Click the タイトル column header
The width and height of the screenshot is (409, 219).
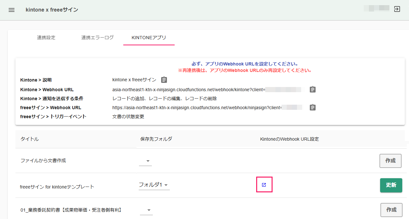pos(30,139)
